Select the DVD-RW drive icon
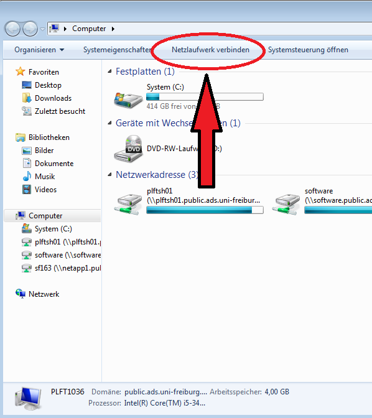The image size is (372, 418). [128, 149]
